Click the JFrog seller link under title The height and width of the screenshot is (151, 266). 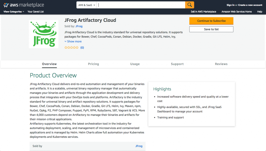click(x=79, y=26)
